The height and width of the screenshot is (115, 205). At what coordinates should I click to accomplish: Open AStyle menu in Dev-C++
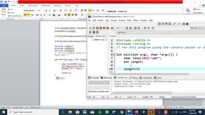[x=136, y=20]
